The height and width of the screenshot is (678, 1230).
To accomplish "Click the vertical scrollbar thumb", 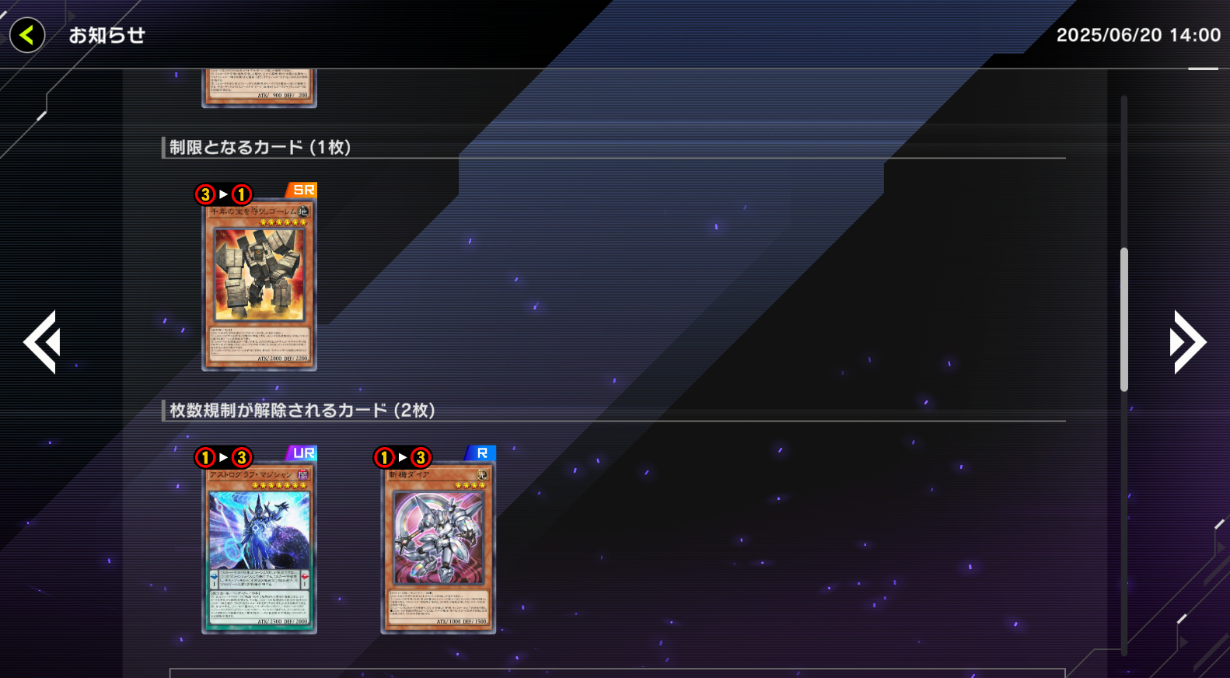I will [1124, 319].
